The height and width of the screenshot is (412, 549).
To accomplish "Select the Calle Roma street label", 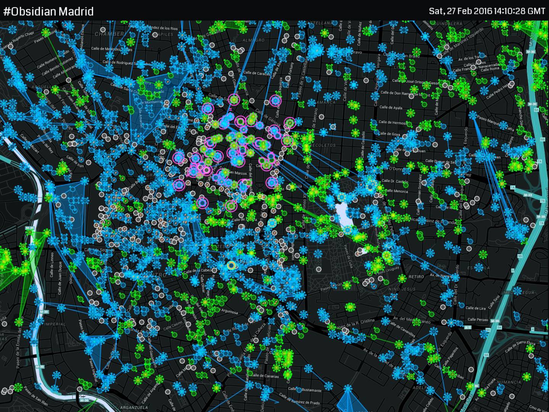I will point(490,69).
